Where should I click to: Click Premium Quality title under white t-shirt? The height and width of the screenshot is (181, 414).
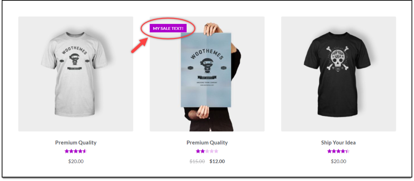click(x=76, y=143)
